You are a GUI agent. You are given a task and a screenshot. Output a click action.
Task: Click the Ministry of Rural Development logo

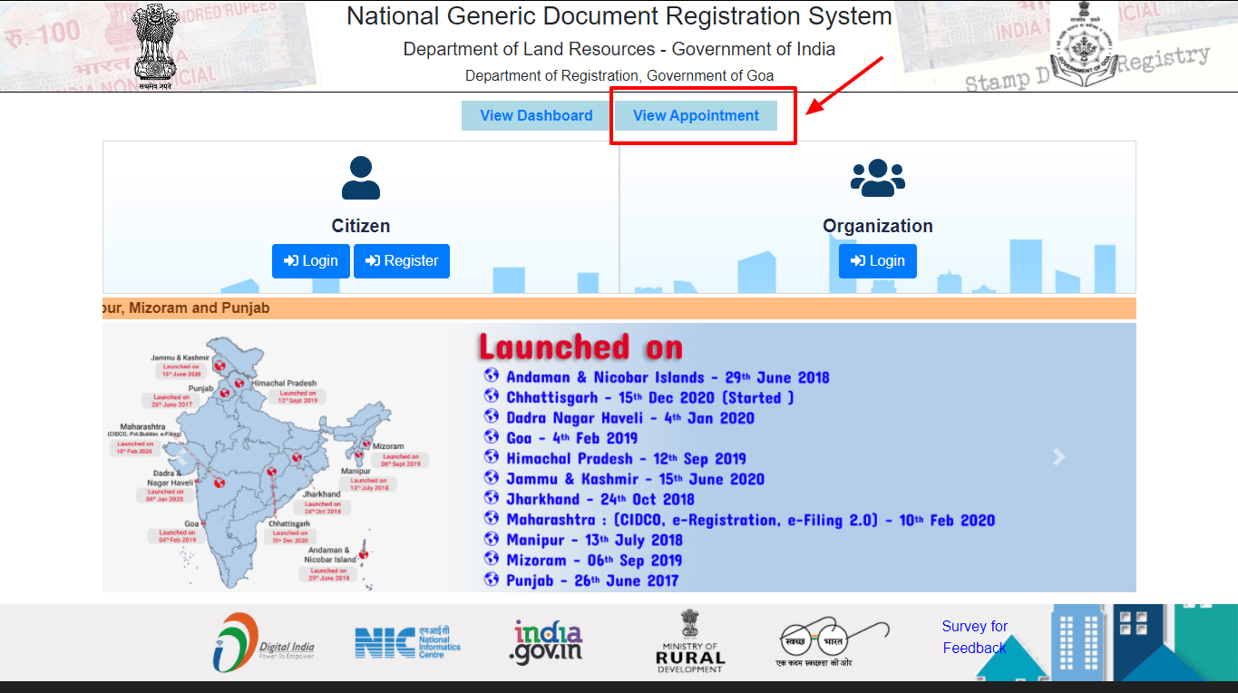point(690,641)
